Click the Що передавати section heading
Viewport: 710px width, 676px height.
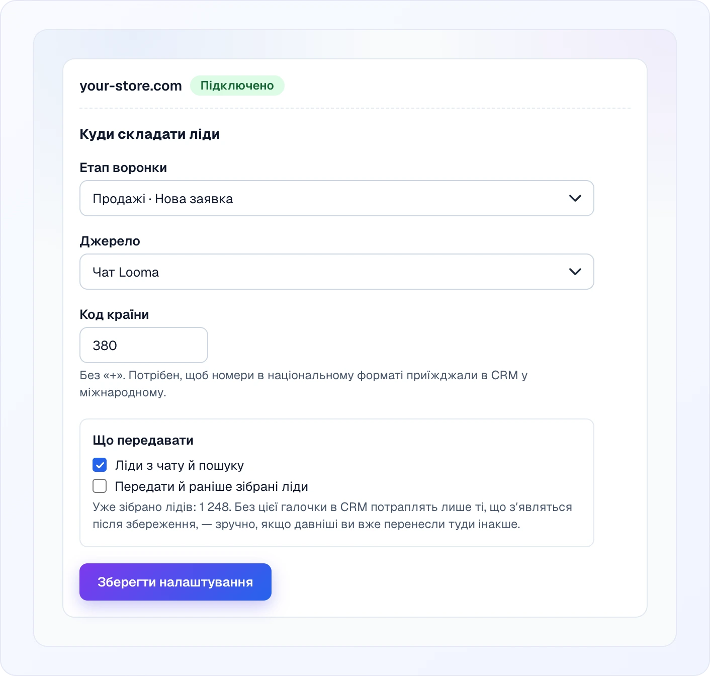[x=143, y=440]
